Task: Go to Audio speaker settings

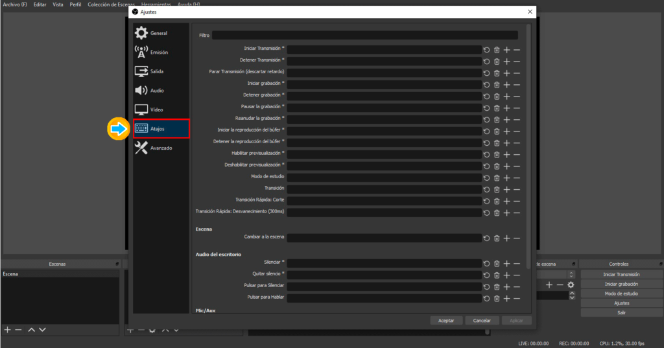Action: point(141,90)
